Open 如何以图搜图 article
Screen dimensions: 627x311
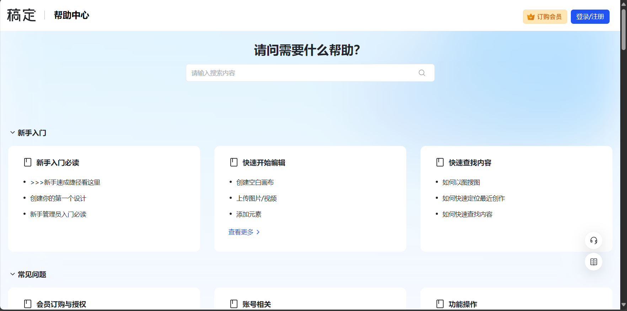pyautogui.click(x=461, y=182)
